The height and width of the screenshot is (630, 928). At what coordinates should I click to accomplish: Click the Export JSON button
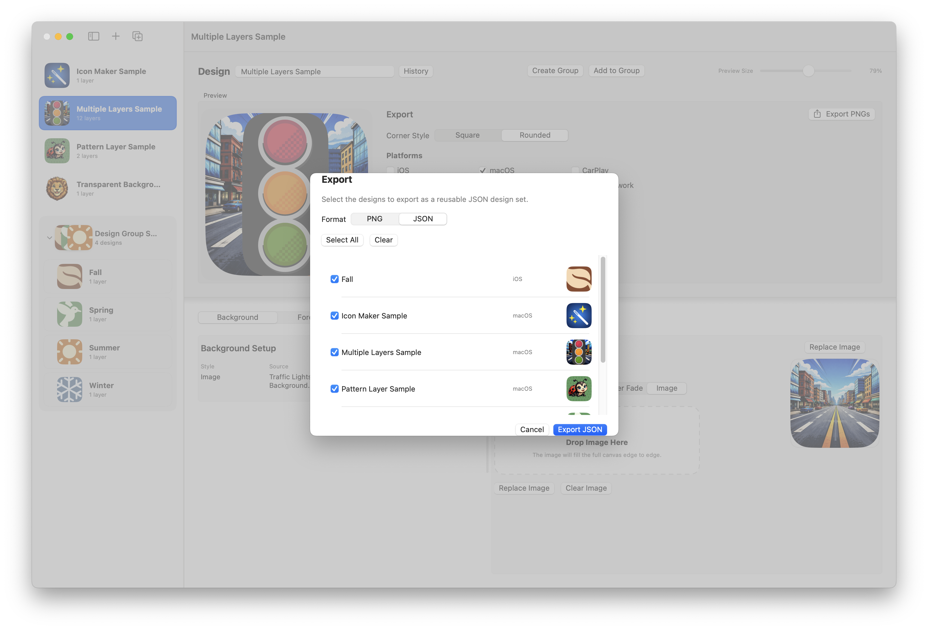pos(580,430)
